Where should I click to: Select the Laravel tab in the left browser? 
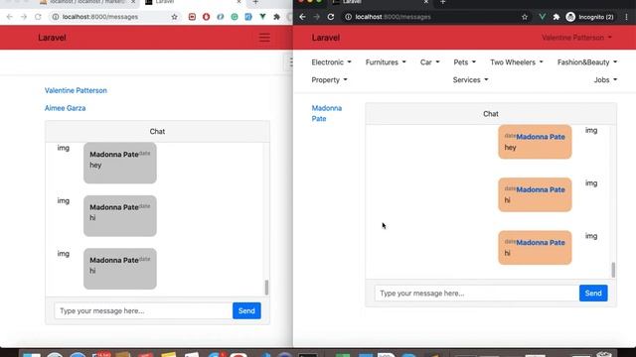tap(193, 2)
